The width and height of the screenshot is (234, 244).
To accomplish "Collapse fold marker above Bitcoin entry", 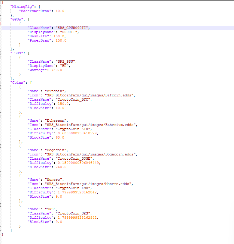I will click(x=0, y=87).
